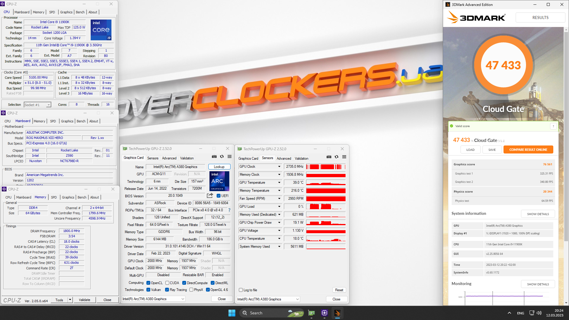This screenshot has width=569, height=320.
Task: Click CPU Temperature sensor graph
Action: 326,239
